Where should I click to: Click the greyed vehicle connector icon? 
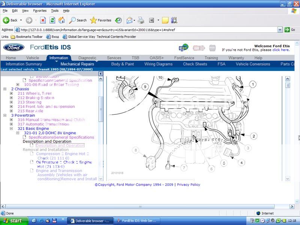pos(199,48)
